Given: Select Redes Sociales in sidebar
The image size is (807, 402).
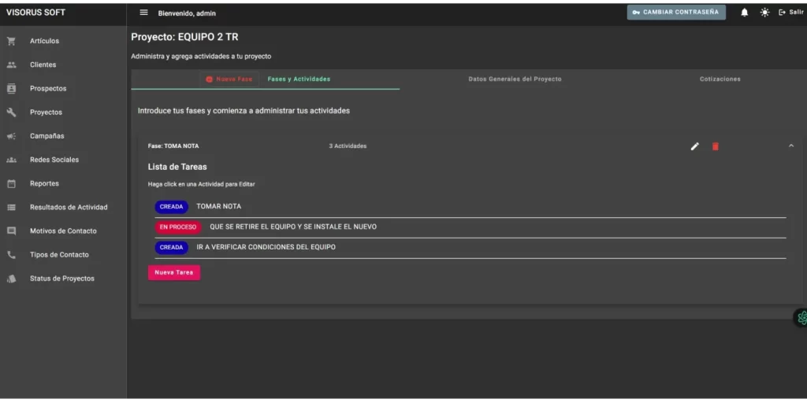Looking at the screenshot, I should pos(54,160).
